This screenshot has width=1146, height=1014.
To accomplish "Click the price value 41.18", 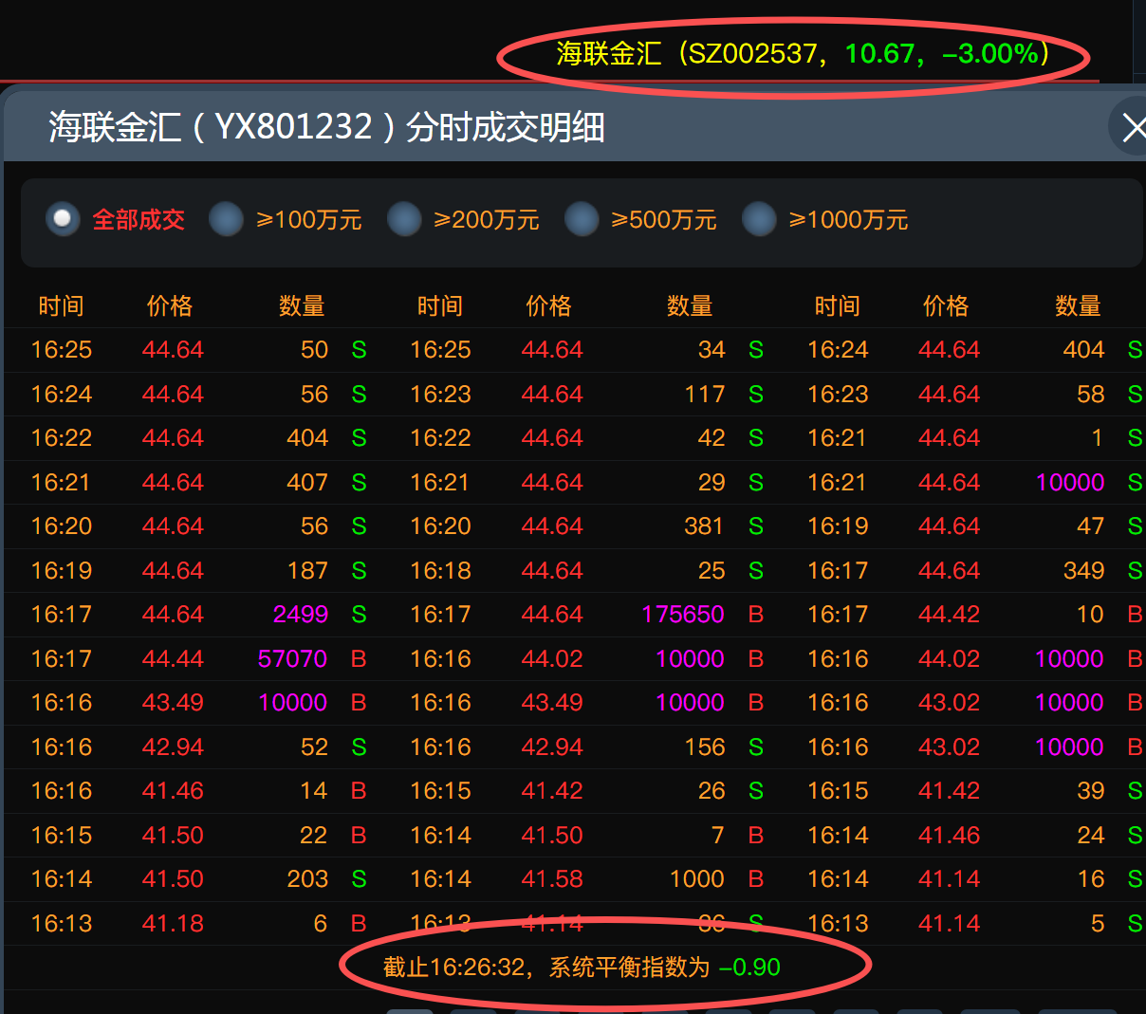I will [173, 923].
